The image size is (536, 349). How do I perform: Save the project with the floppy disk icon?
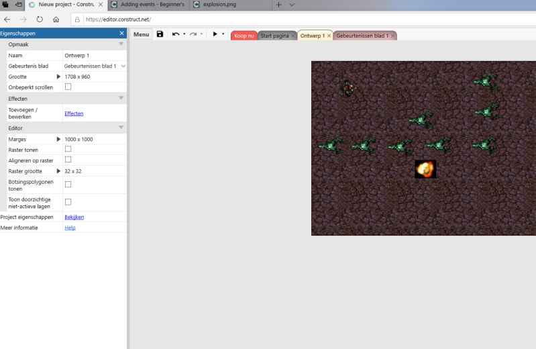click(160, 34)
